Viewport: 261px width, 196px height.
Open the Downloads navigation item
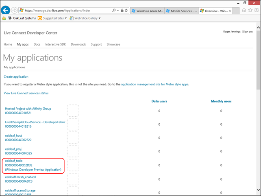coord(78,44)
